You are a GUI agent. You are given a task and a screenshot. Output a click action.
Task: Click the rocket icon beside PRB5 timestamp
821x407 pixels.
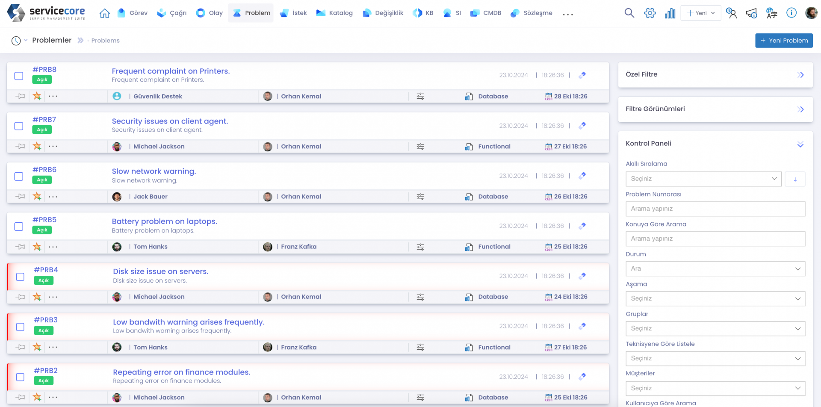coord(582,226)
